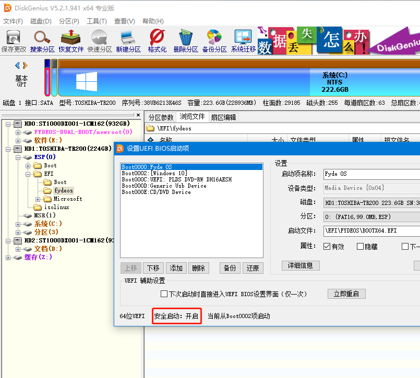
Task: Expand 系统(C:) partition node
Action: click(18, 224)
